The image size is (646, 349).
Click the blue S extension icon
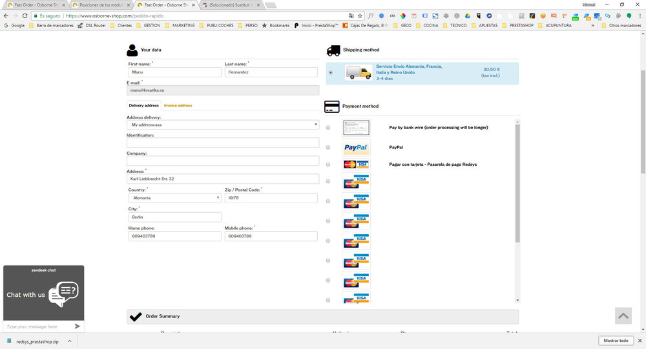click(x=435, y=15)
